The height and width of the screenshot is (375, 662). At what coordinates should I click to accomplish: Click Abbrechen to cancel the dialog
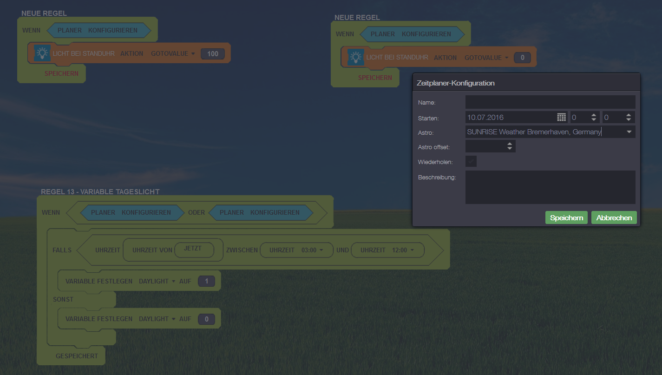click(614, 218)
